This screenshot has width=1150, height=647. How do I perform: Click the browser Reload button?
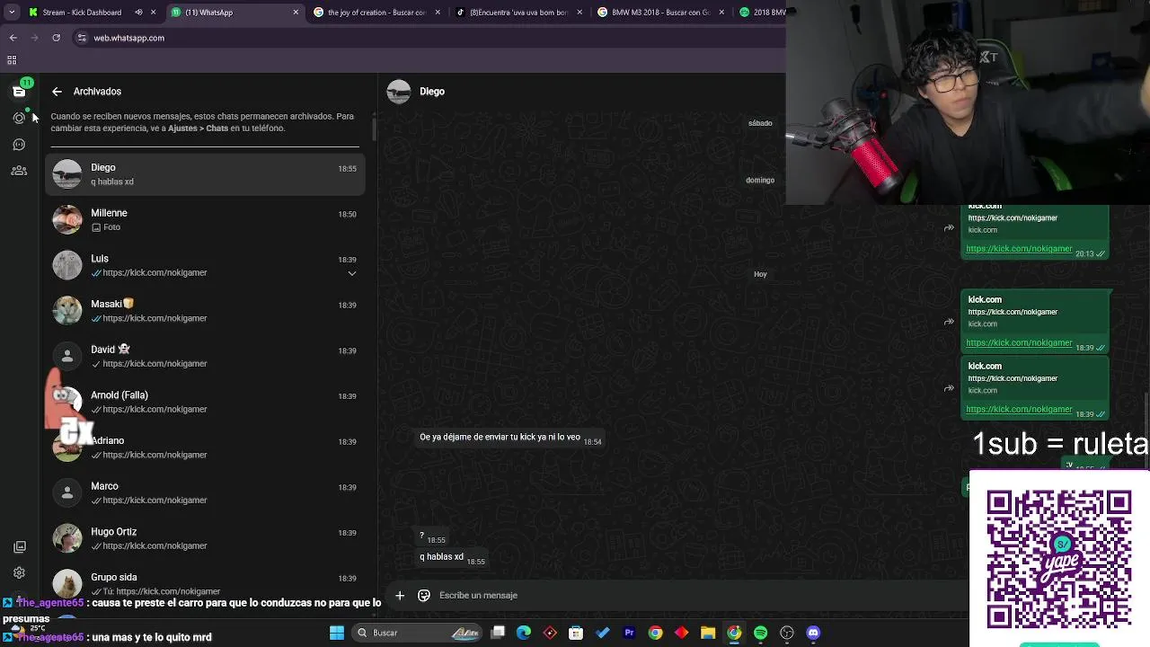pyautogui.click(x=56, y=38)
